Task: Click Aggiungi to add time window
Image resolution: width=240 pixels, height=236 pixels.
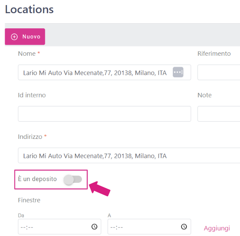Action: pos(217,228)
